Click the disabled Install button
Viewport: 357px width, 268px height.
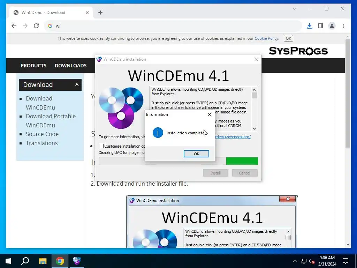click(215, 173)
